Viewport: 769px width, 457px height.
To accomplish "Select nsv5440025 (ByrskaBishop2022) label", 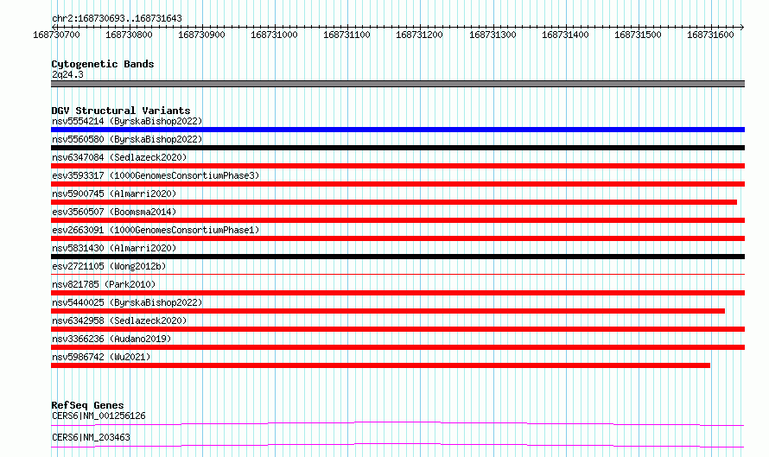I will [127, 302].
